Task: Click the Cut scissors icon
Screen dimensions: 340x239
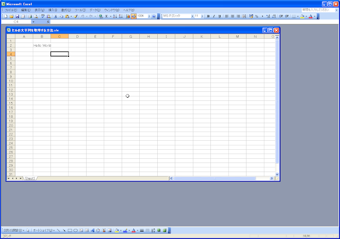Action: (55, 16)
